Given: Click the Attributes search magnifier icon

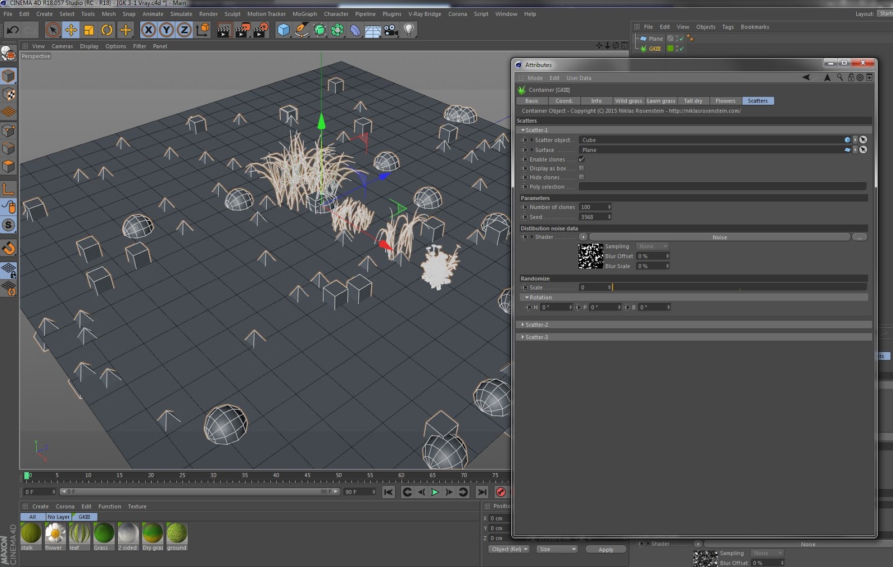Looking at the screenshot, I should 839,77.
